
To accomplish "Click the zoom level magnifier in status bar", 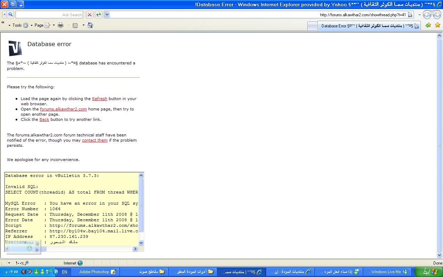I will (27, 263).
